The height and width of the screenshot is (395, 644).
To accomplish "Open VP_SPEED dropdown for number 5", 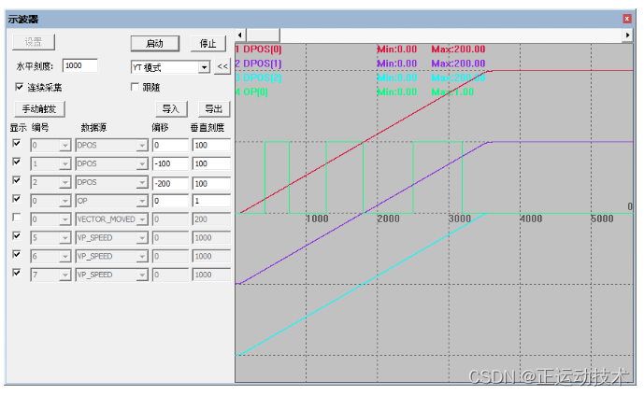I will tap(142, 238).
